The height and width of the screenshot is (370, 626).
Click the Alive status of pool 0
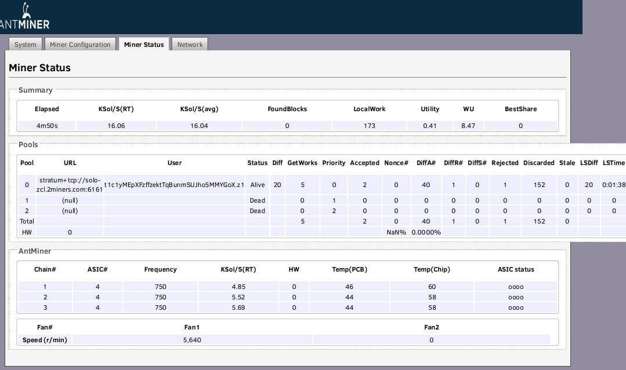pos(257,185)
